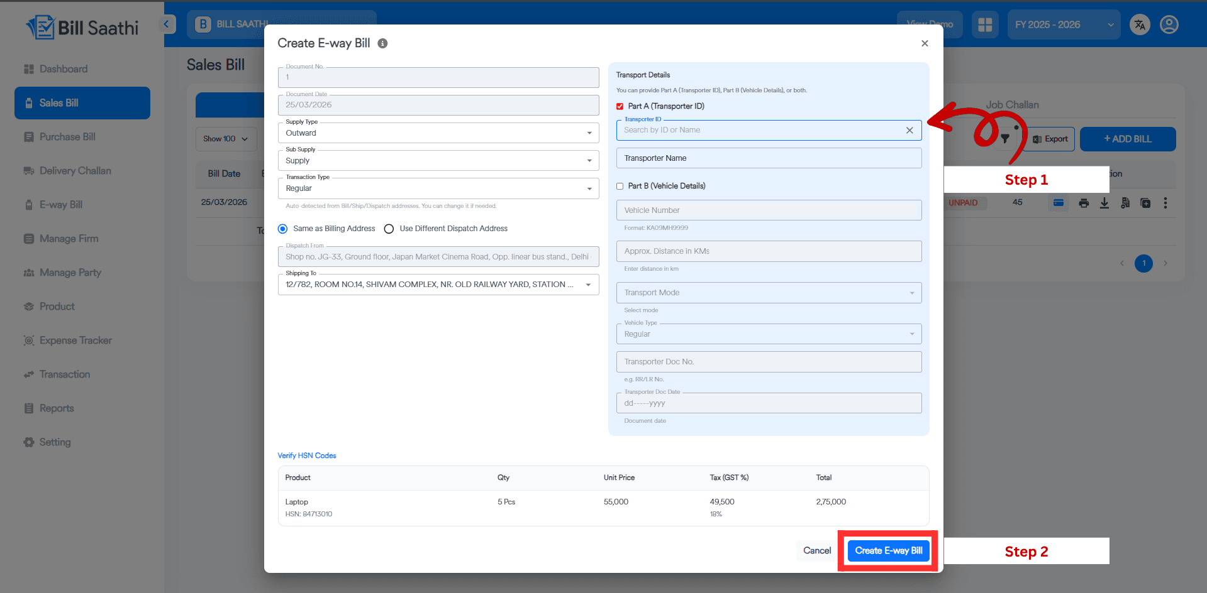Select Same as Billing Address option
This screenshot has width=1207, height=593.
pyautogui.click(x=283, y=229)
